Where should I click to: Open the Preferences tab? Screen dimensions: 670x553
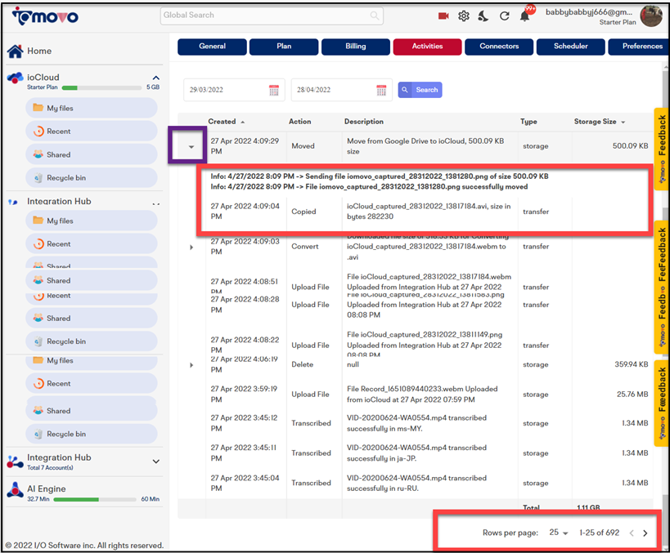point(639,47)
